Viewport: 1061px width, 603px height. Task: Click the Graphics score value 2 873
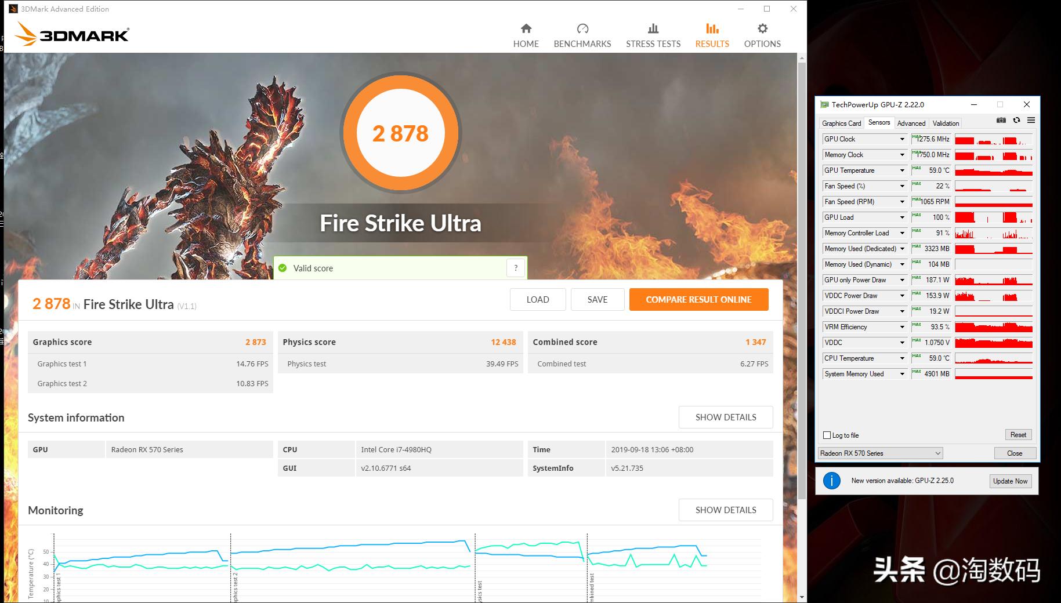pyautogui.click(x=255, y=342)
